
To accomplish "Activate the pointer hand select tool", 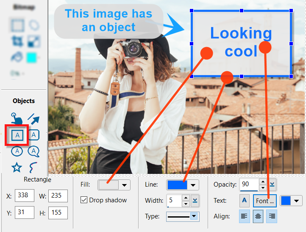I will [17, 117].
